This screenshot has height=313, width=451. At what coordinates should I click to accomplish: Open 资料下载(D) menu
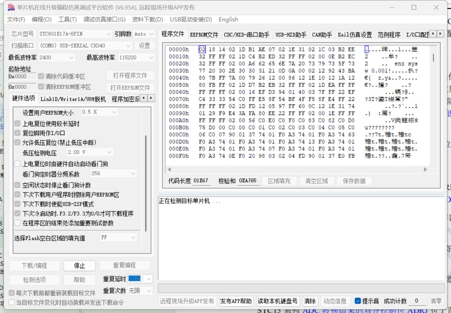(x=148, y=20)
